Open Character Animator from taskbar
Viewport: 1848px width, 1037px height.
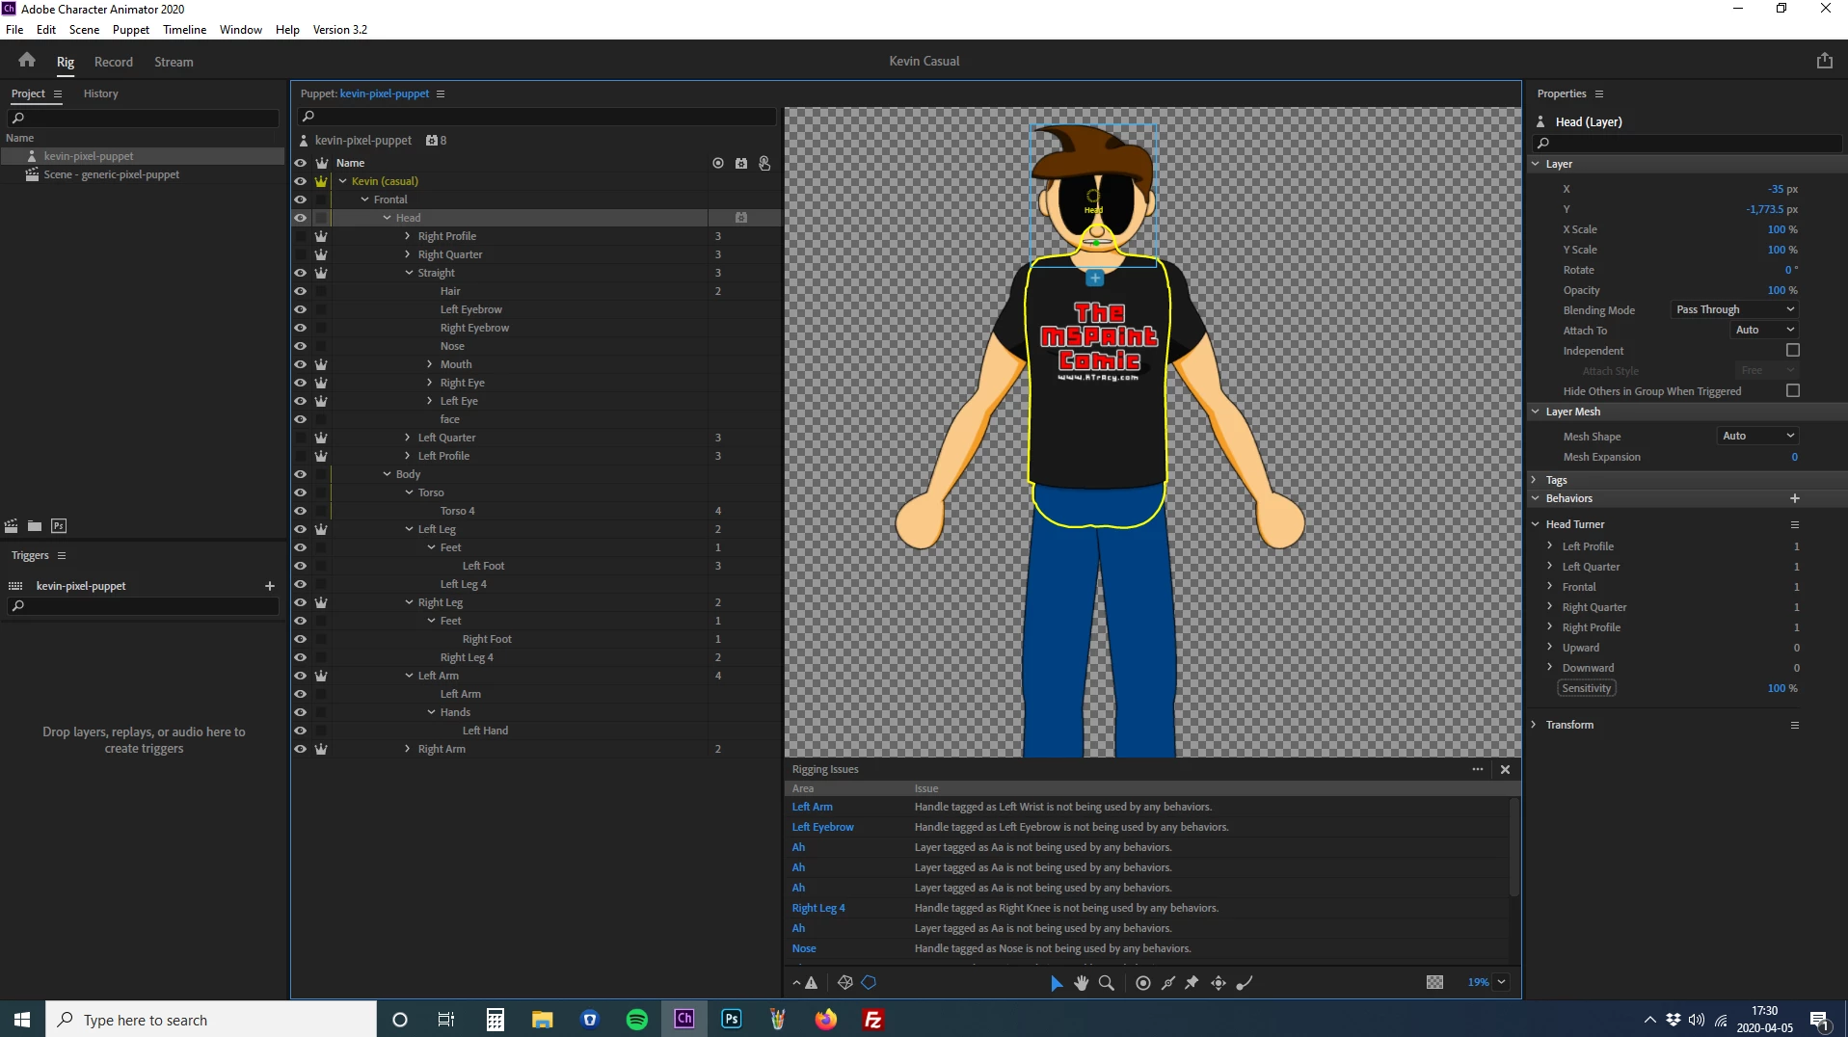[684, 1020]
